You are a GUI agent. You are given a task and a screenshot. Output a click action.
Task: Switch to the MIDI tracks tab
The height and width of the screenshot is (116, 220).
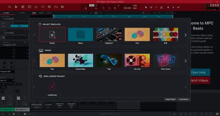click(6, 13)
